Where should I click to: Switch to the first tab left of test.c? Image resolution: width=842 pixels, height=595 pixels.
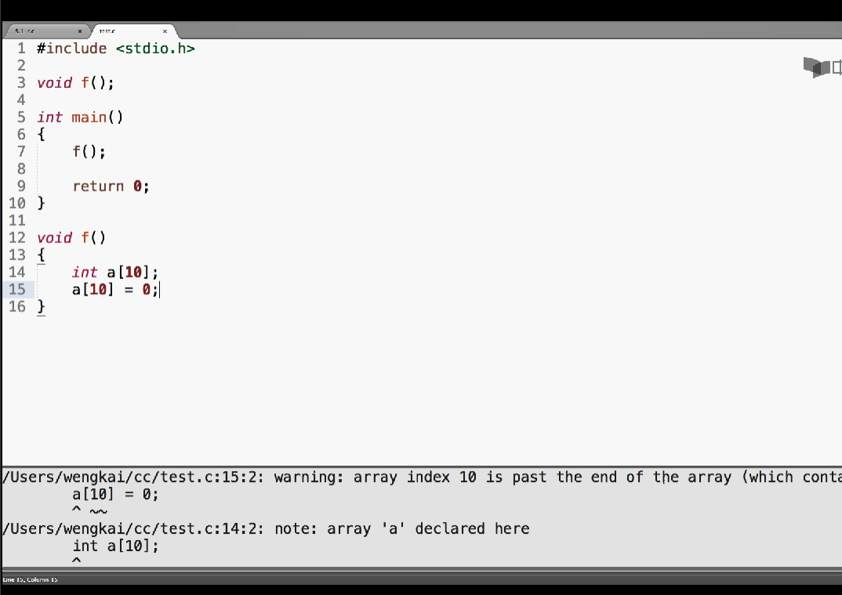[x=45, y=31]
